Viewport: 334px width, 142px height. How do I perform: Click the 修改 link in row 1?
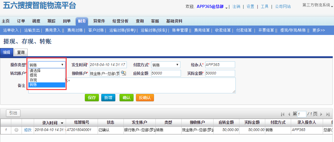tap(28, 130)
